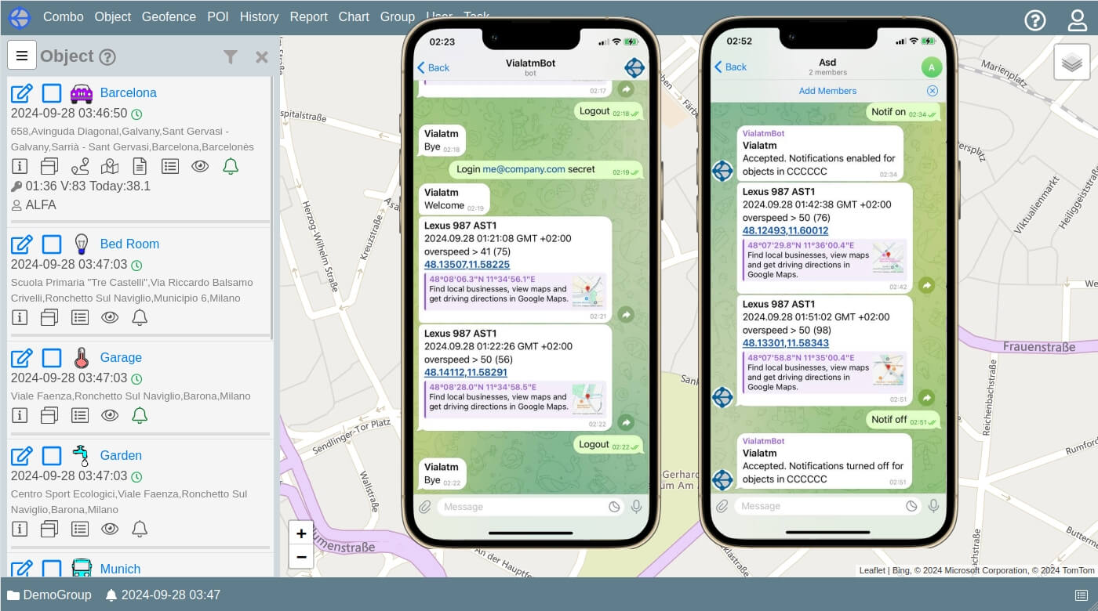The image size is (1098, 611).
Task: Open Barcelona map marker icon
Action: (x=110, y=166)
